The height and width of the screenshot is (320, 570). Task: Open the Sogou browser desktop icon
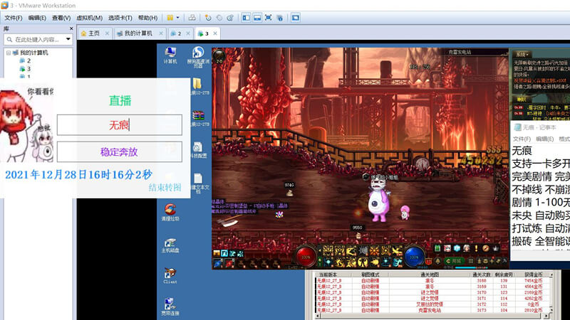pyautogui.click(x=198, y=57)
